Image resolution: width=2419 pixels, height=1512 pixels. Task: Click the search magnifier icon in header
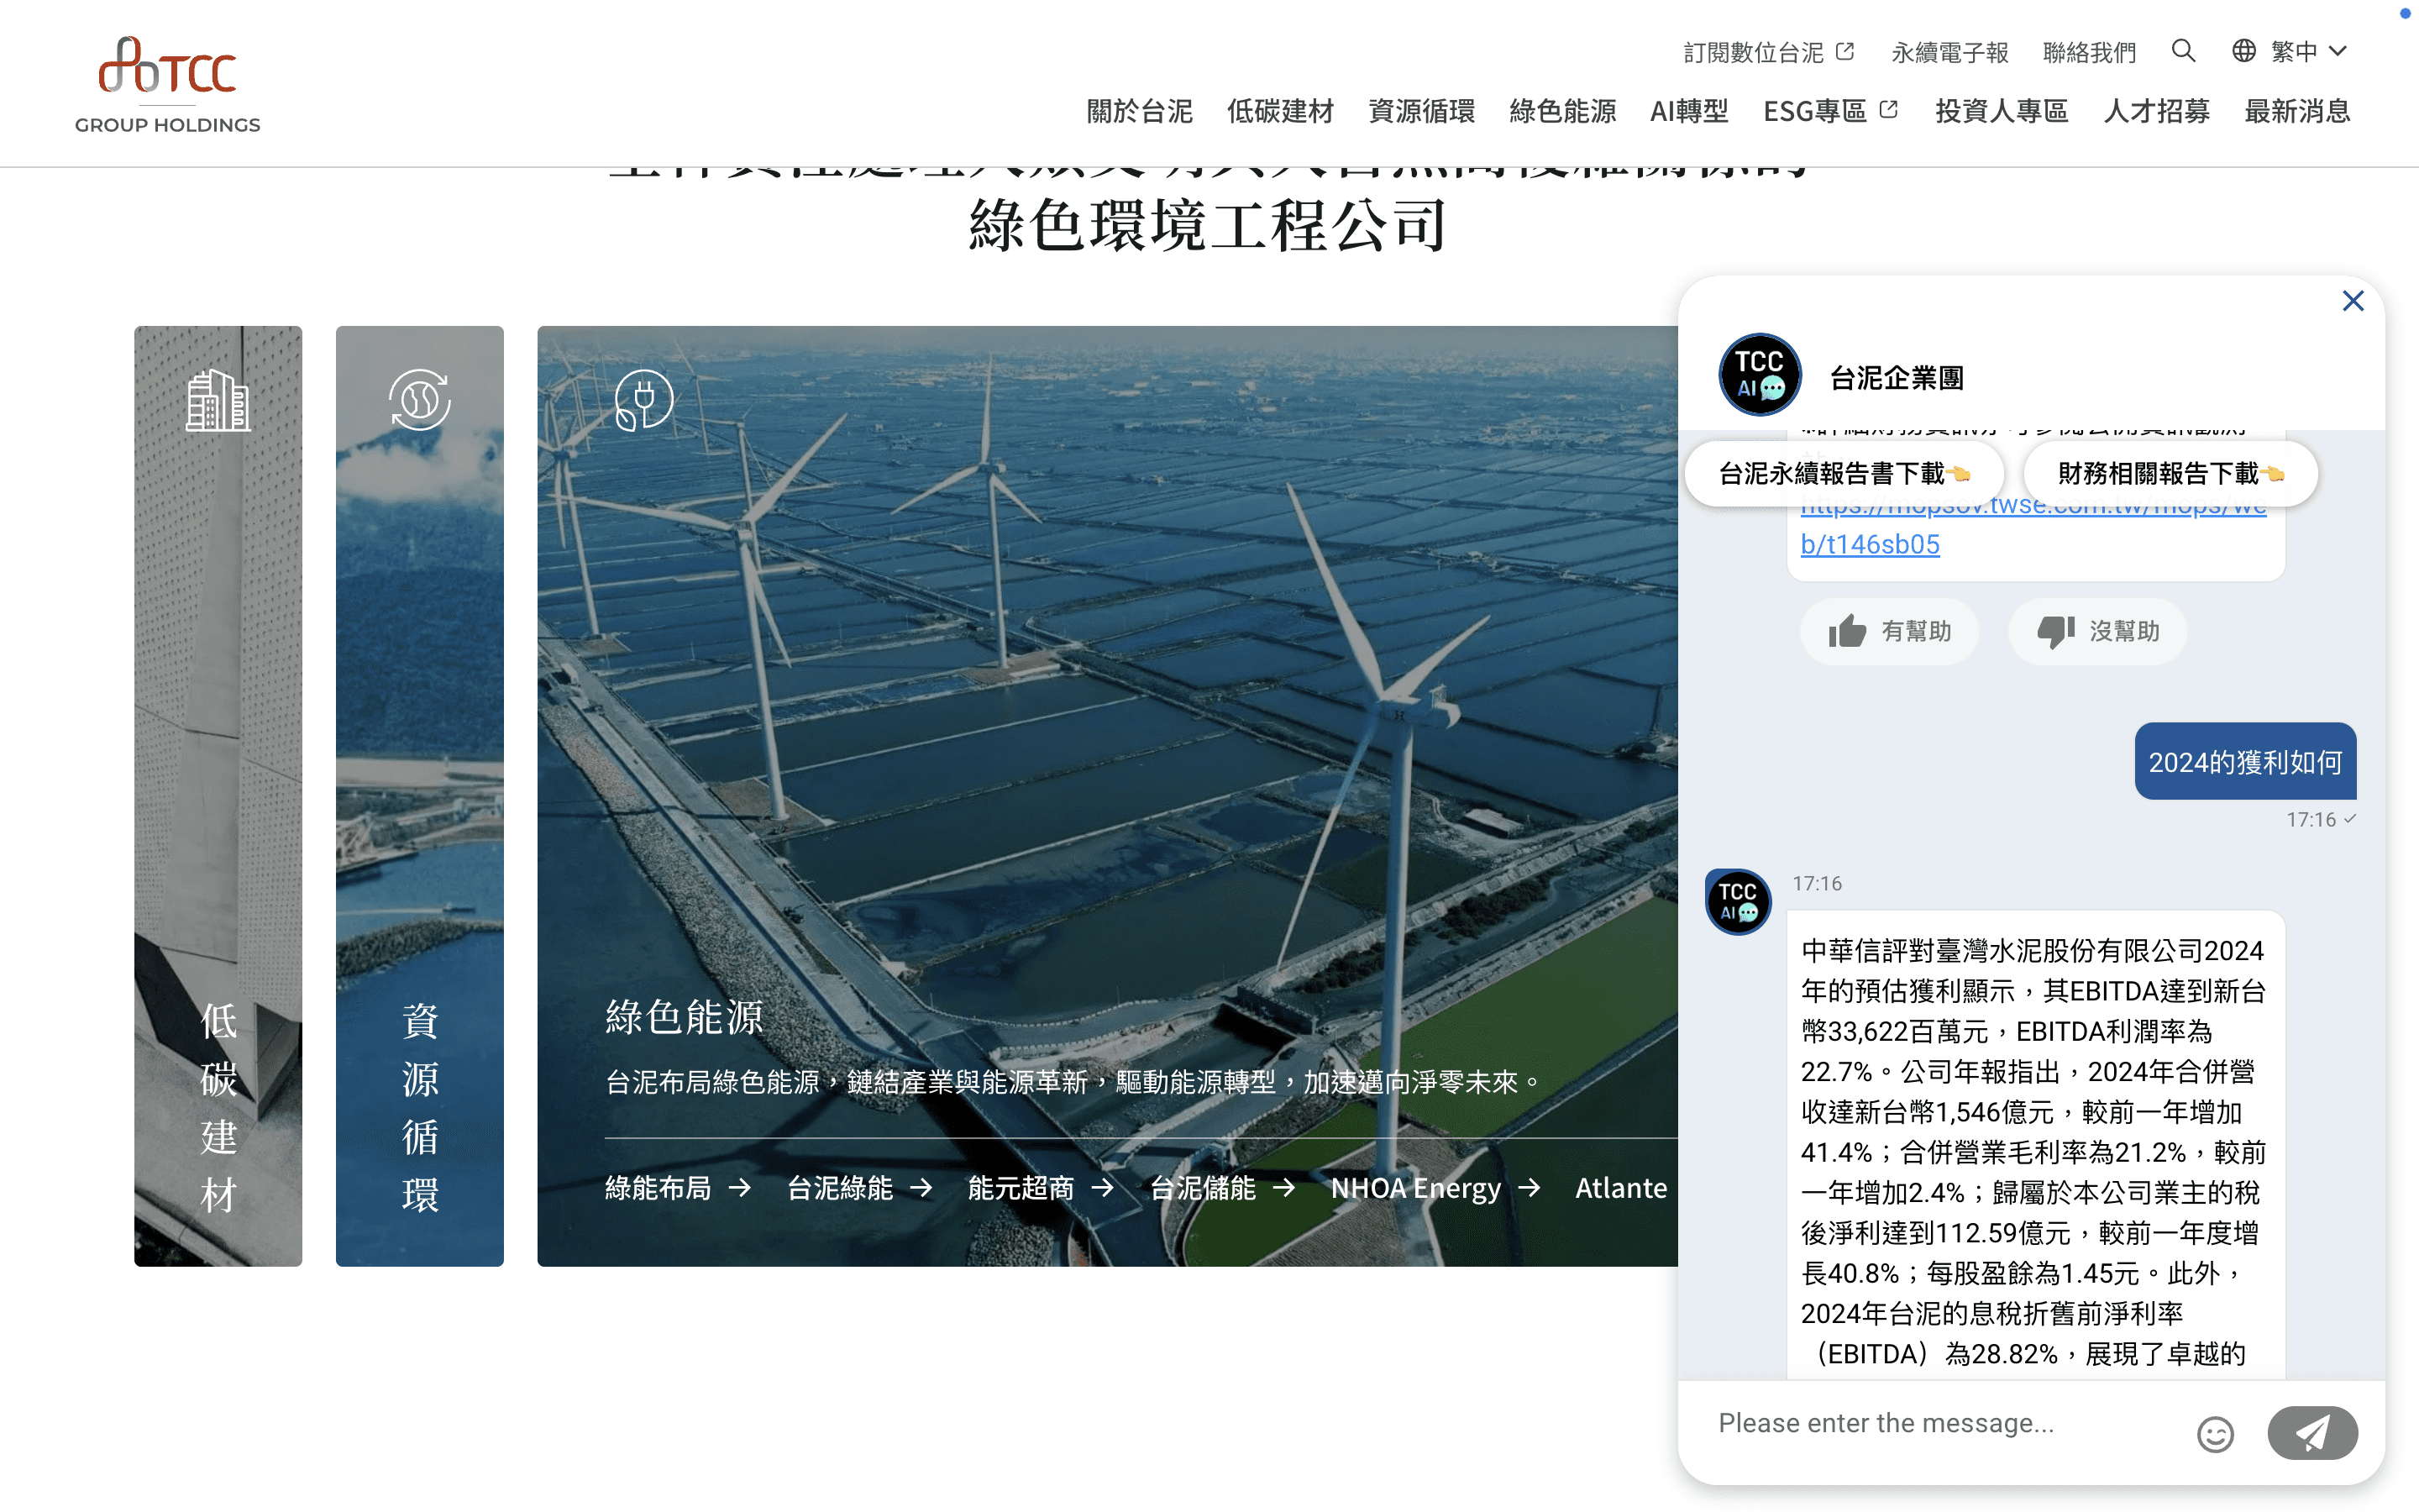pos(2183,51)
